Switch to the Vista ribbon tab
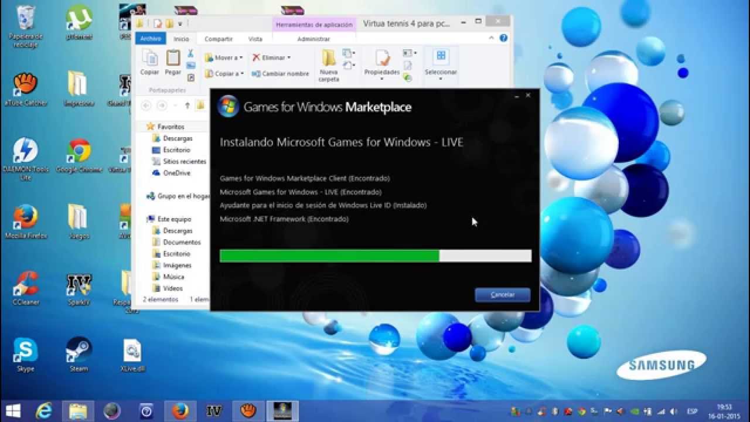 (255, 39)
